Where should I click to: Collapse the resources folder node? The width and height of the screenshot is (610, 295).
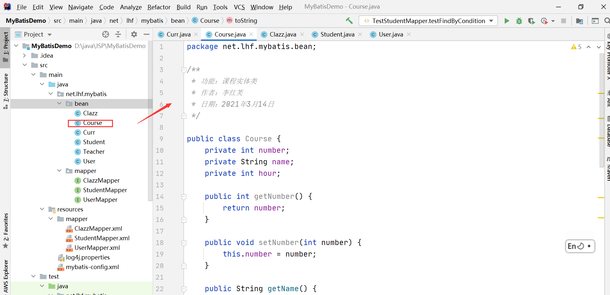click(42, 209)
